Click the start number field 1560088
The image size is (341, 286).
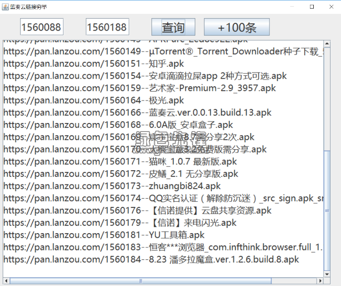tap(42, 27)
